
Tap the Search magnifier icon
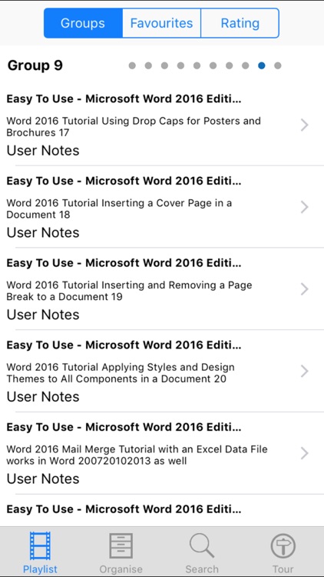click(x=202, y=545)
